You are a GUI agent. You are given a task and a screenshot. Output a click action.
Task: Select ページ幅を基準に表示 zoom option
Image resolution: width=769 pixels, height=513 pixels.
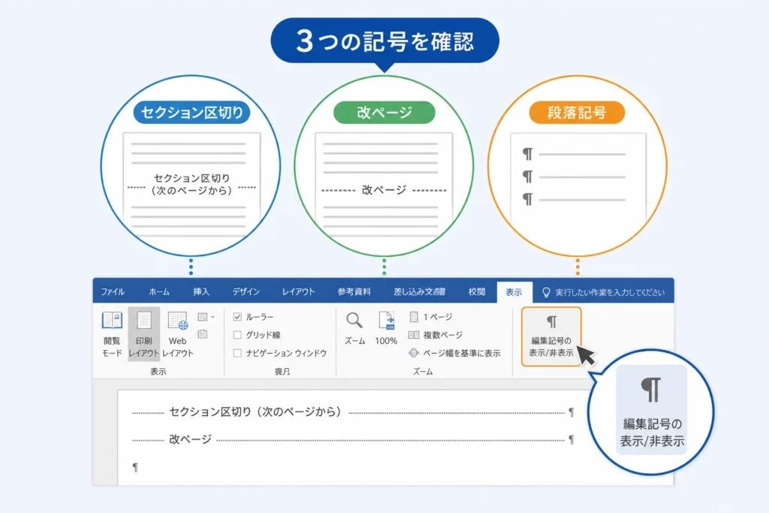(454, 353)
